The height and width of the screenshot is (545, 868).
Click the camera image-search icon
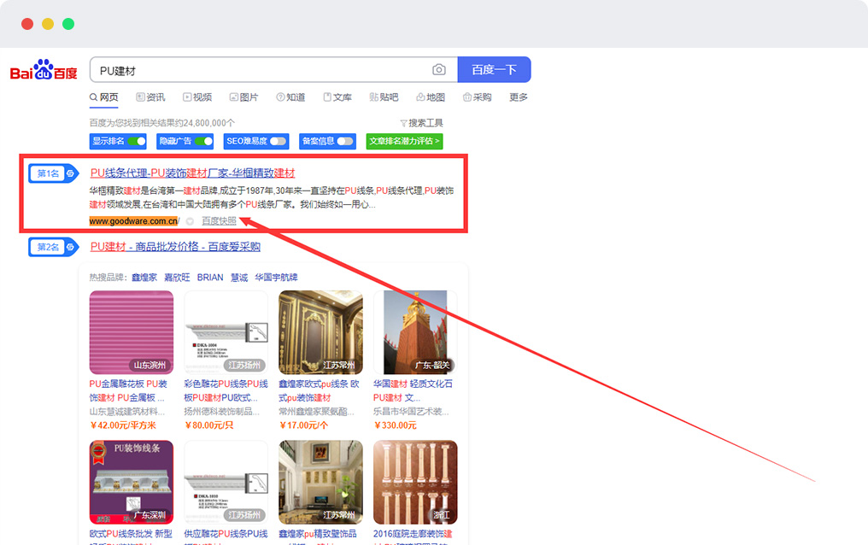[439, 70]
